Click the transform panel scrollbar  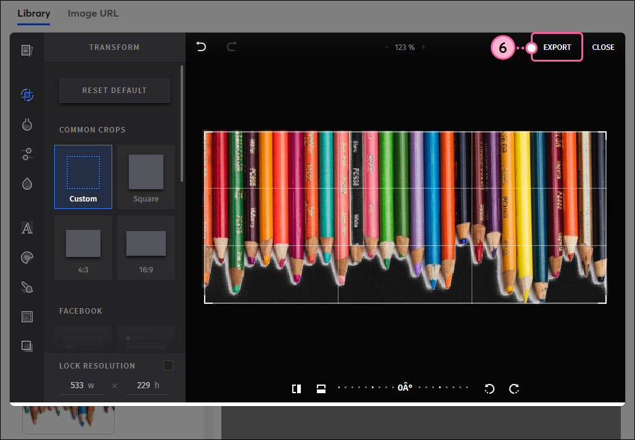coord(182,123)
